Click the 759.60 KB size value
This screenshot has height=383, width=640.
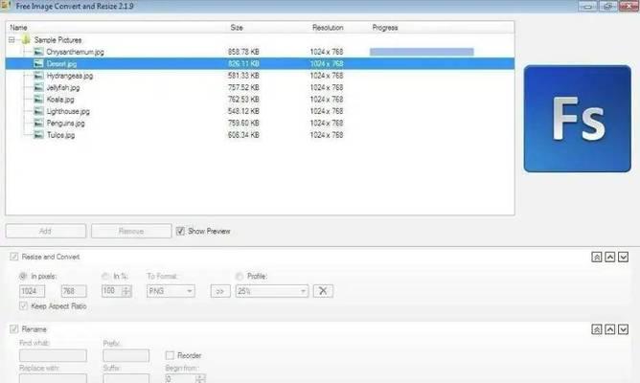243,123
